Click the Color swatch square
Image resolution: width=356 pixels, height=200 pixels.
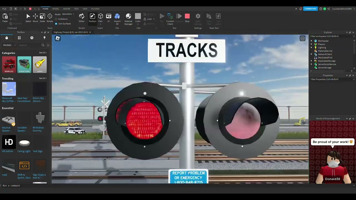point(138,16)
